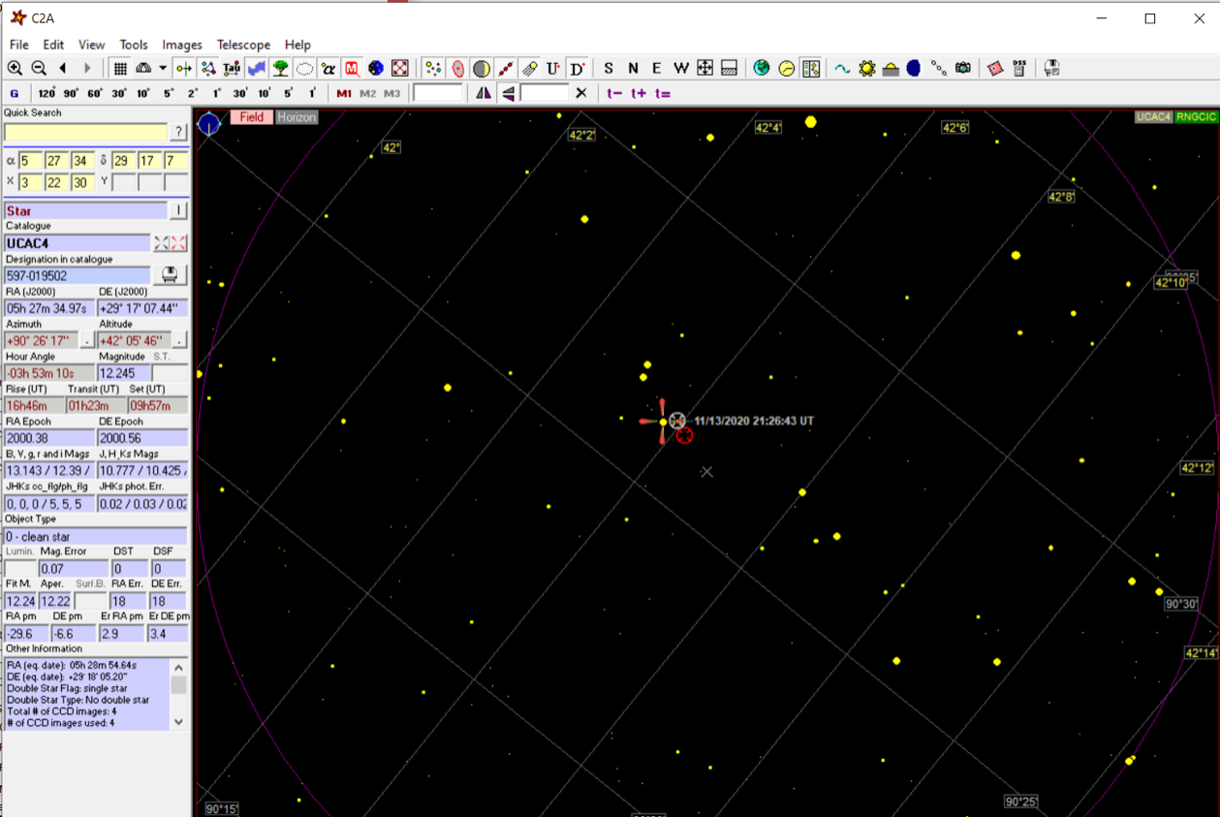
Task: Switch map to Horizon mode
Action: point(297,117)
